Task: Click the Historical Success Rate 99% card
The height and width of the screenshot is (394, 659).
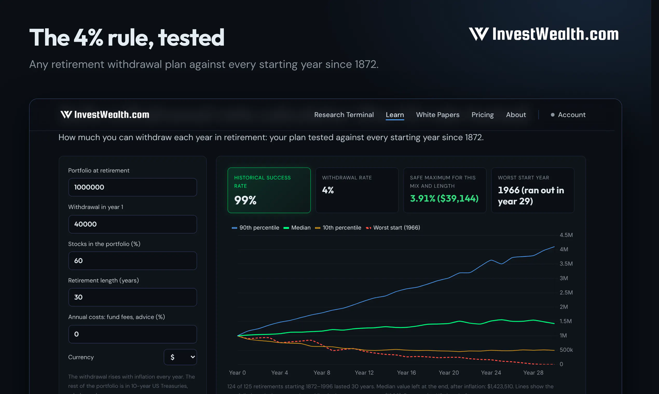Action: click(269, 190)
